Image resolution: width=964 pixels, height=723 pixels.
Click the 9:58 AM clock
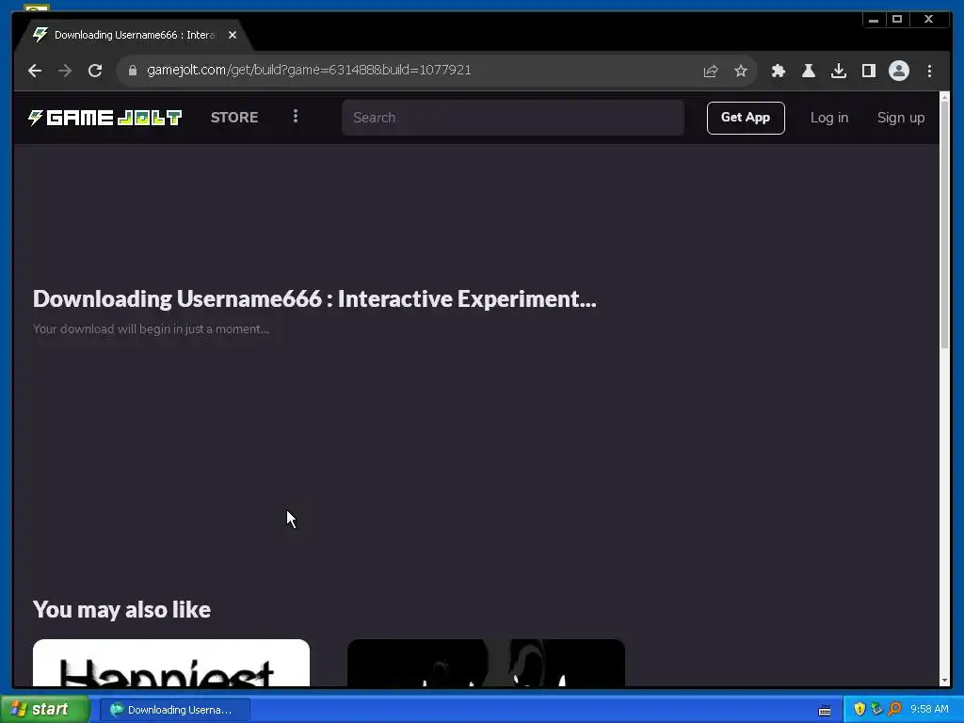929,710
